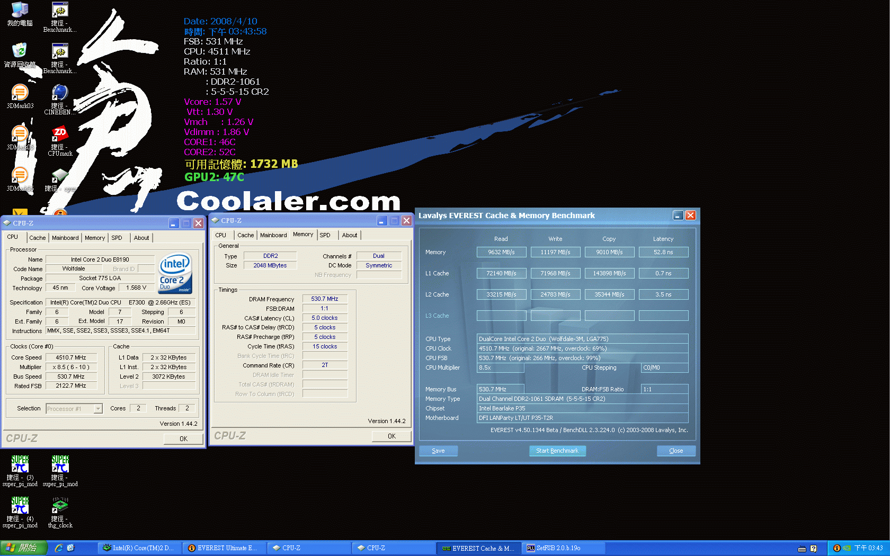Image resolution: width=890 pixels, height=556 pixels.
Task: Click the keyboard input method tray icon
Action: click(x=802, y=549)
